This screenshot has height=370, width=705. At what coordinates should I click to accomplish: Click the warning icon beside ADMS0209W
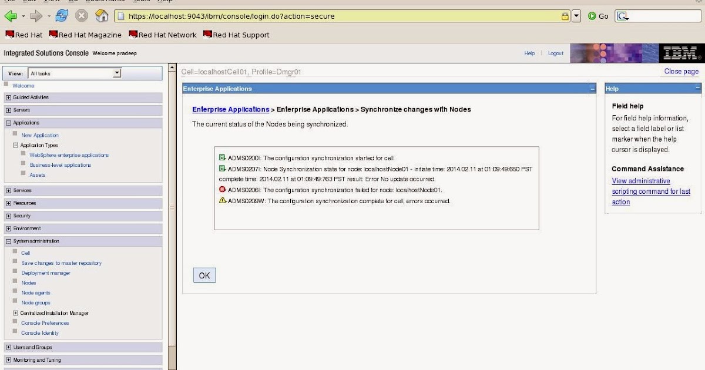[222, 201]
